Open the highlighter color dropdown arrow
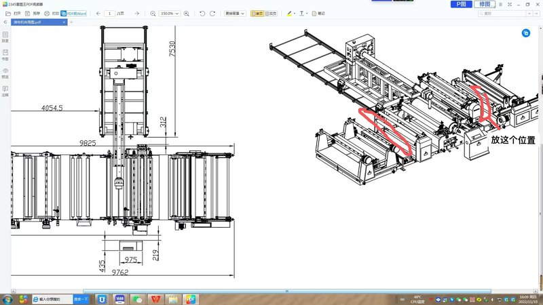 pos(295,14)
